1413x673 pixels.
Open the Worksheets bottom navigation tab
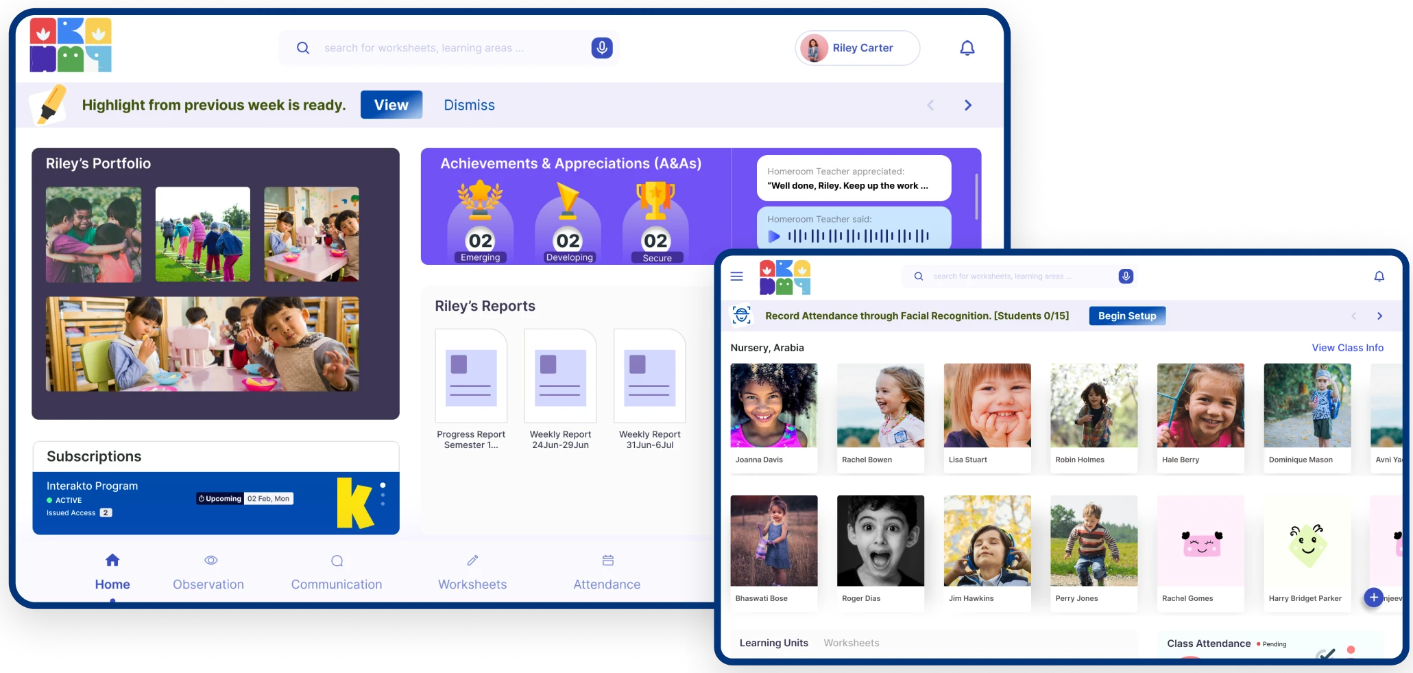click(x=472, y=572)
